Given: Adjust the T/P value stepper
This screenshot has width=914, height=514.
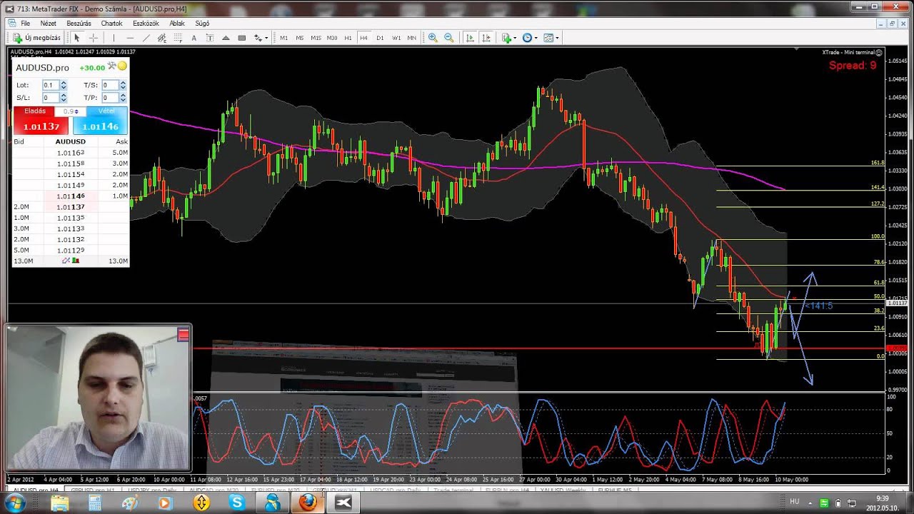Looking at the screenshot, I should (123, 97).
